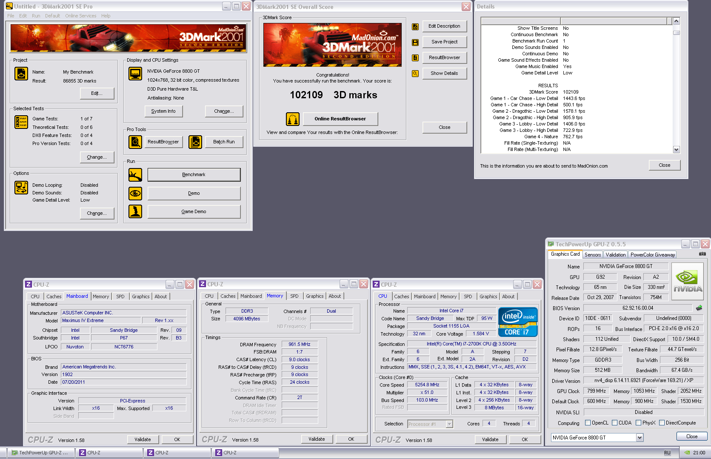Click the 3DMark2001 banner in Overall Score window
The height and width of the screenshot is (459, 711).
(x=332, y=45)
